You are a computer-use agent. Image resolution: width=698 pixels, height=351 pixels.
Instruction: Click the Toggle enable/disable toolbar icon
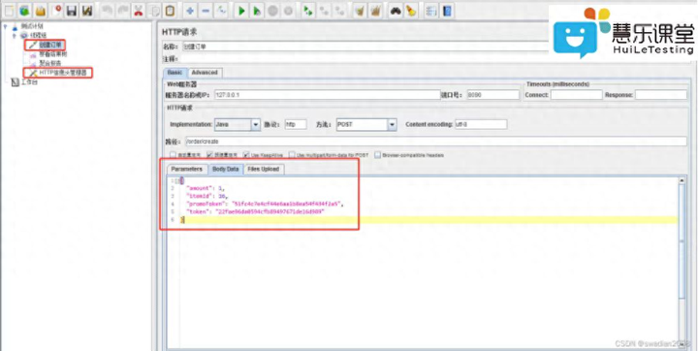221,11
